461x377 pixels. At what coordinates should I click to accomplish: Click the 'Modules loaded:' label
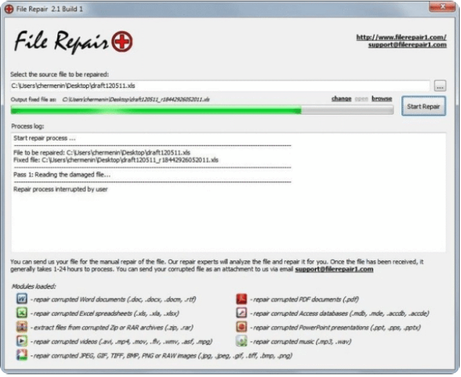click(34, 286)
